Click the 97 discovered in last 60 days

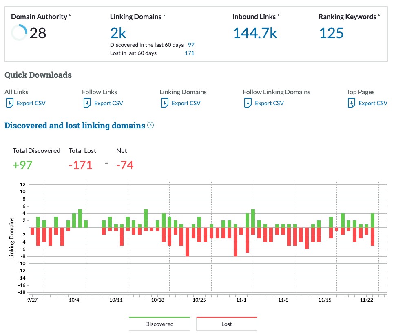click(191, 45)
